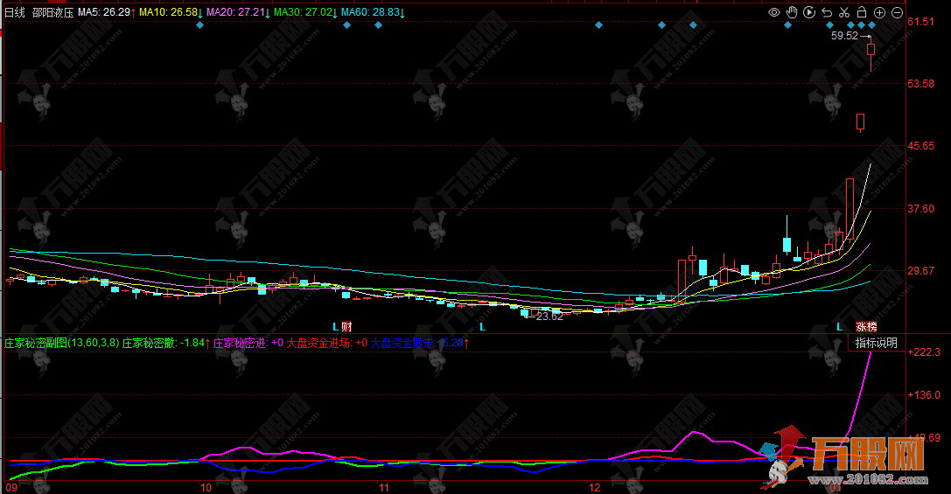
Task: Open the 日线 period selector
Action: pos(15,12)
